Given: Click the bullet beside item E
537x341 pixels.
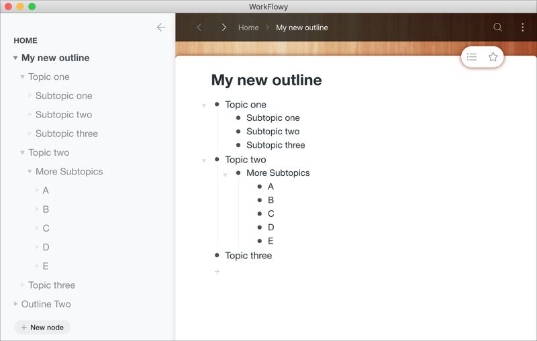Looking at the screenshot, I should pyautogui.click(x=260, y=241).
